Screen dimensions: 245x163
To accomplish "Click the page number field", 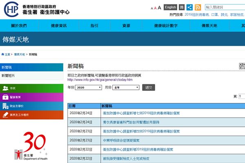I will click(242, 96).
